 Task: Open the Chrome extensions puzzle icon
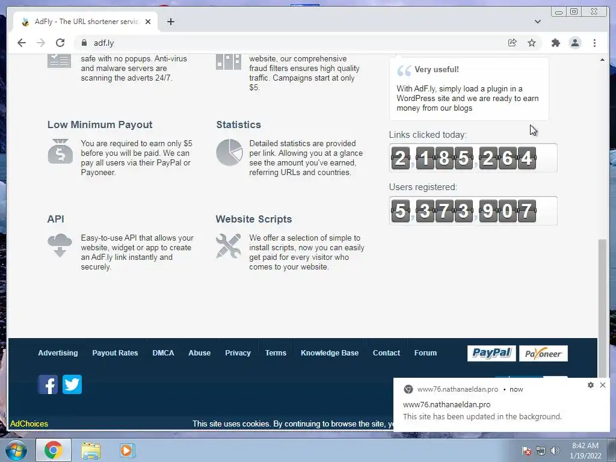pos(555,43)
